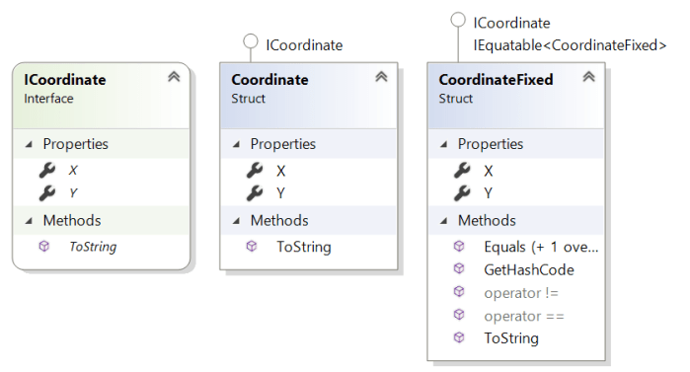Collapse Properties section in CoordinateFixed struct
The height and width of the screenshot is (372, 690).
pos(444,144)
